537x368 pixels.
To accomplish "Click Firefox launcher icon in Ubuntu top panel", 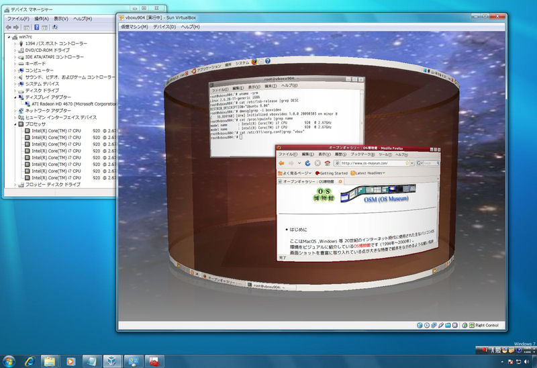I will point(254,62).
